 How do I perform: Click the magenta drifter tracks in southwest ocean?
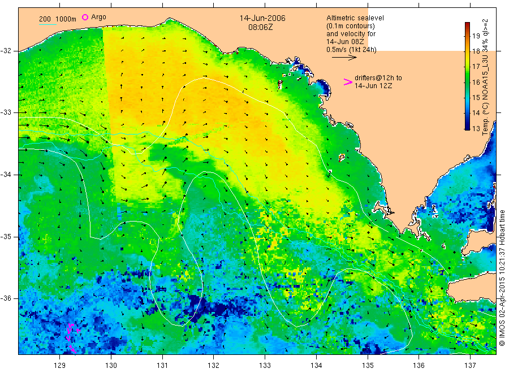[x=72, y=338]
